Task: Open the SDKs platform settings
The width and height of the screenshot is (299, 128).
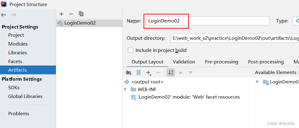Action: (x=14, y=87)
